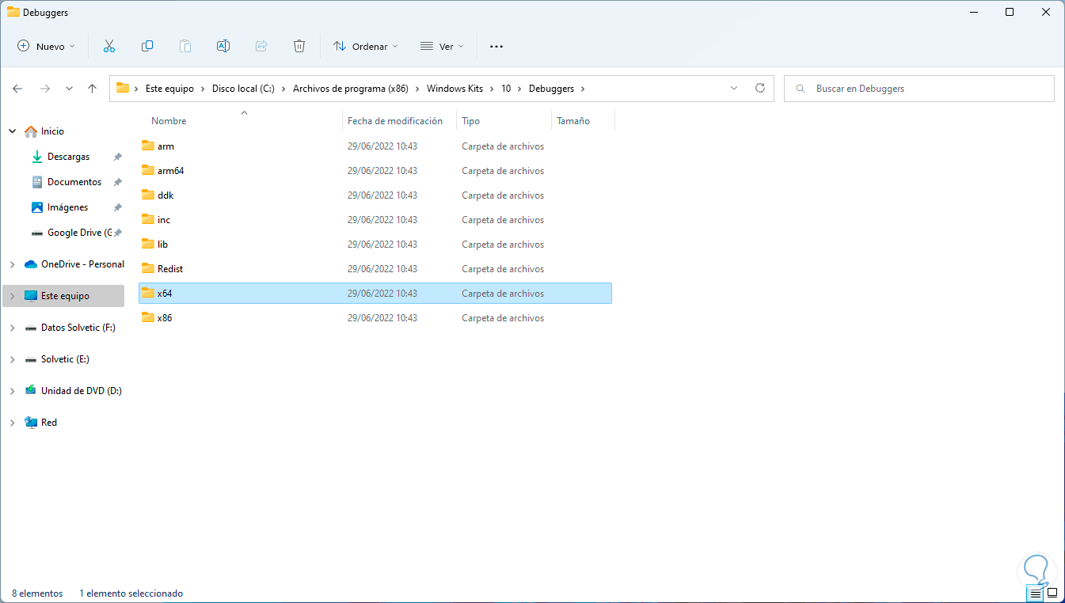Open Descargas in quick access
1065x603 pixels.
coord(68,157)
